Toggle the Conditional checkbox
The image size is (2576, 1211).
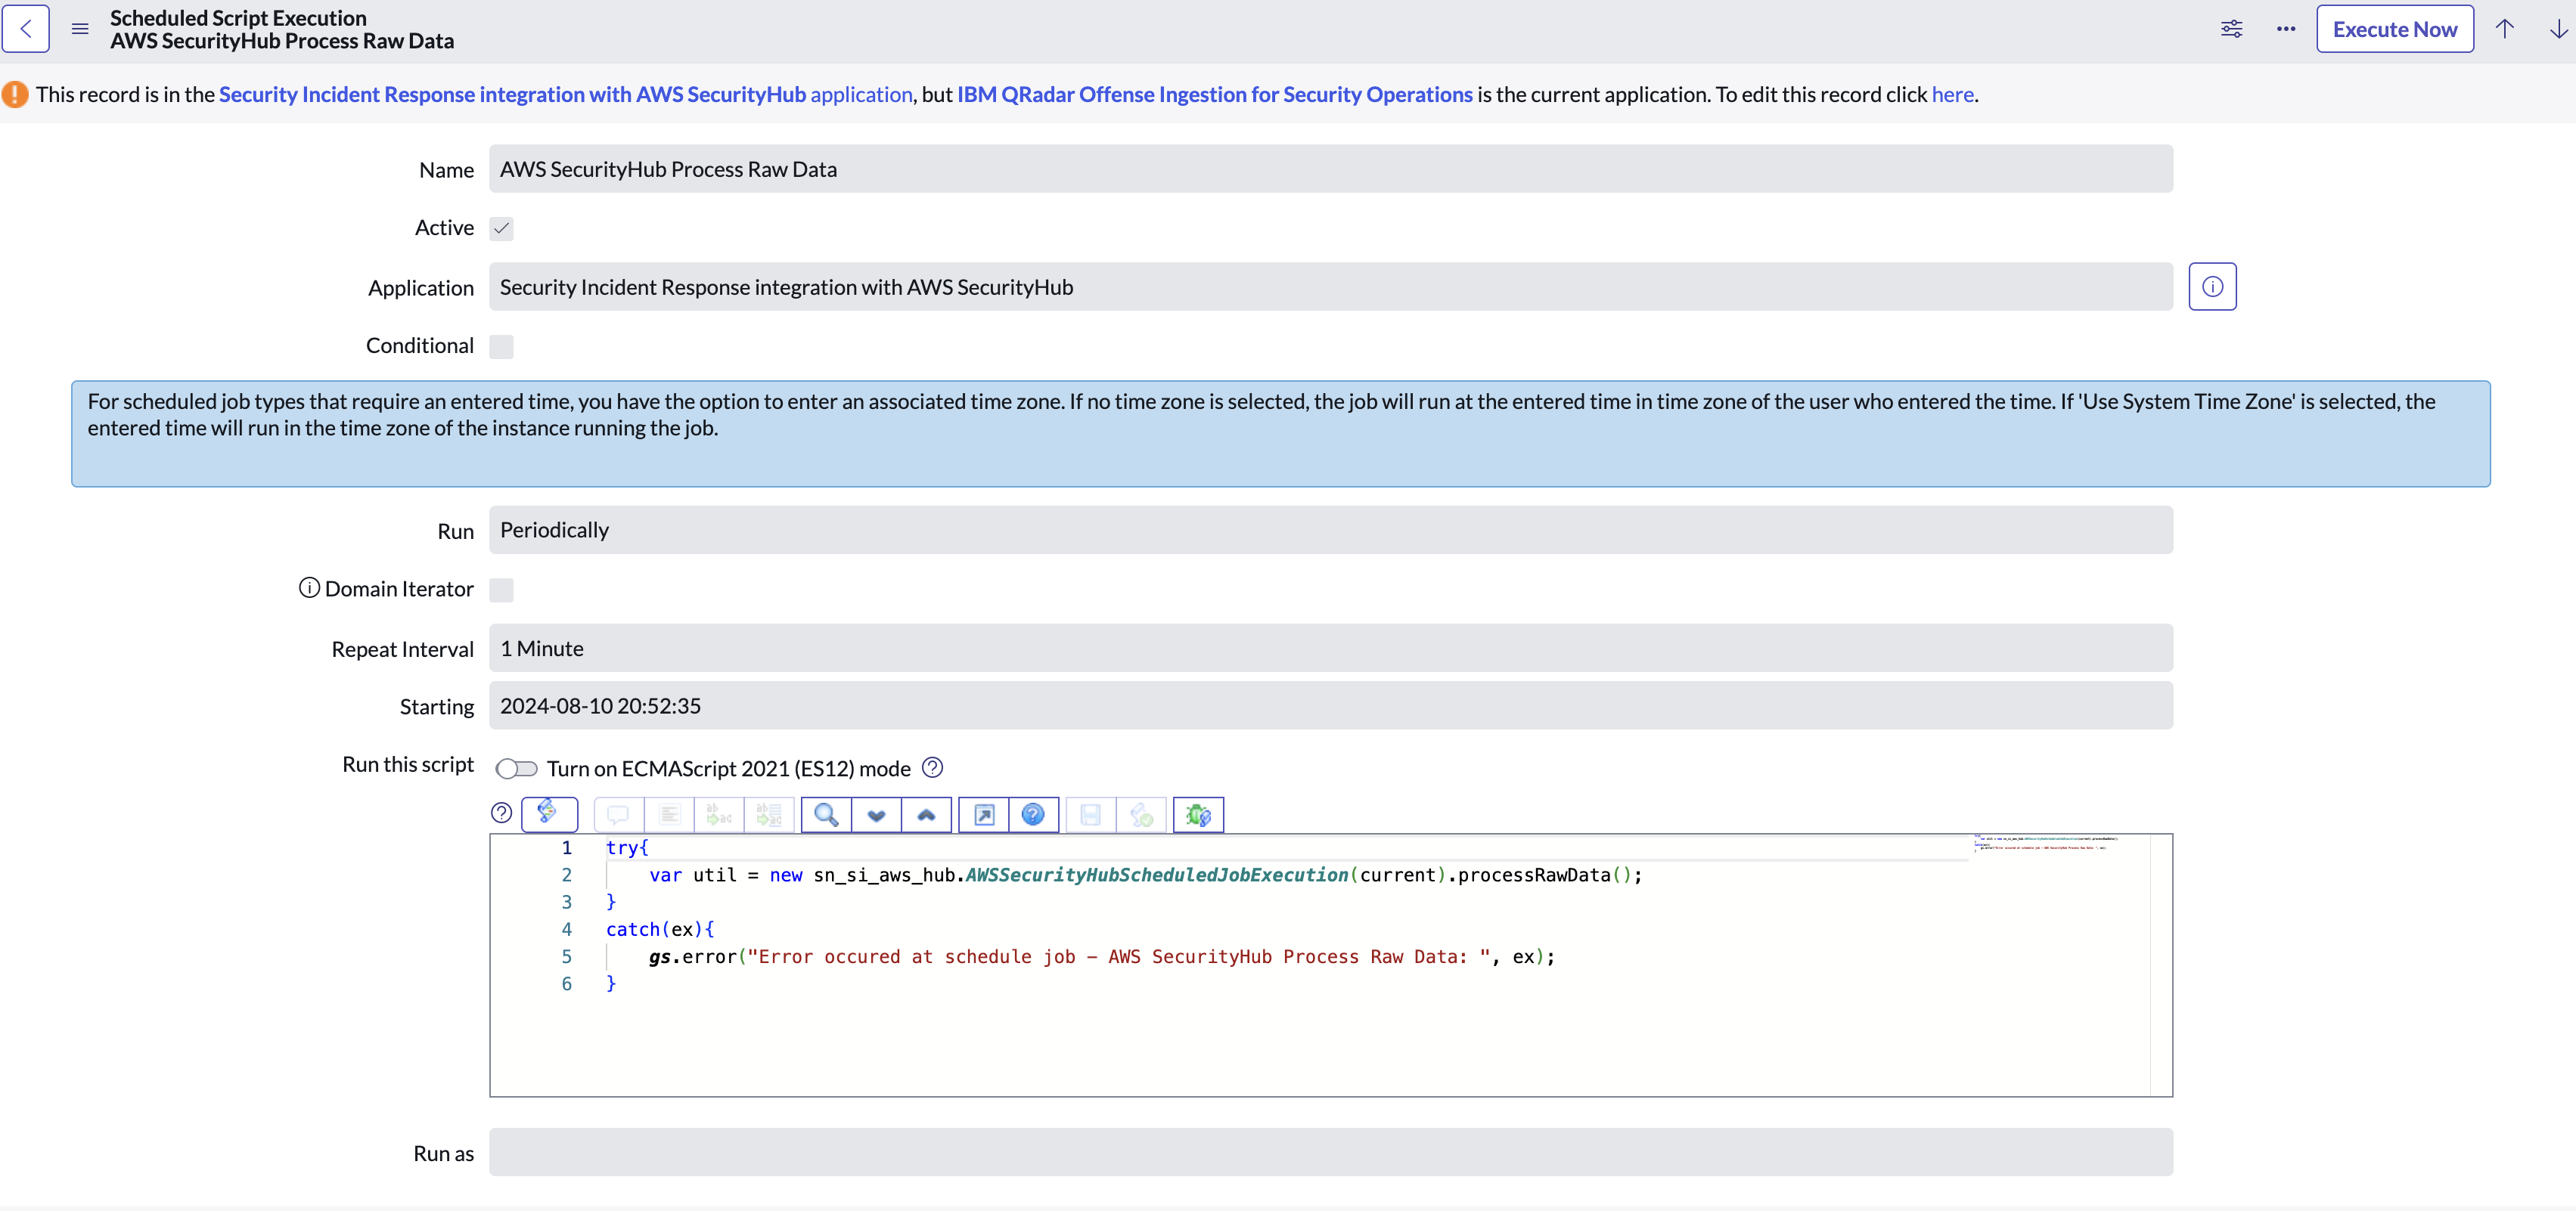(x=501, y=345)
